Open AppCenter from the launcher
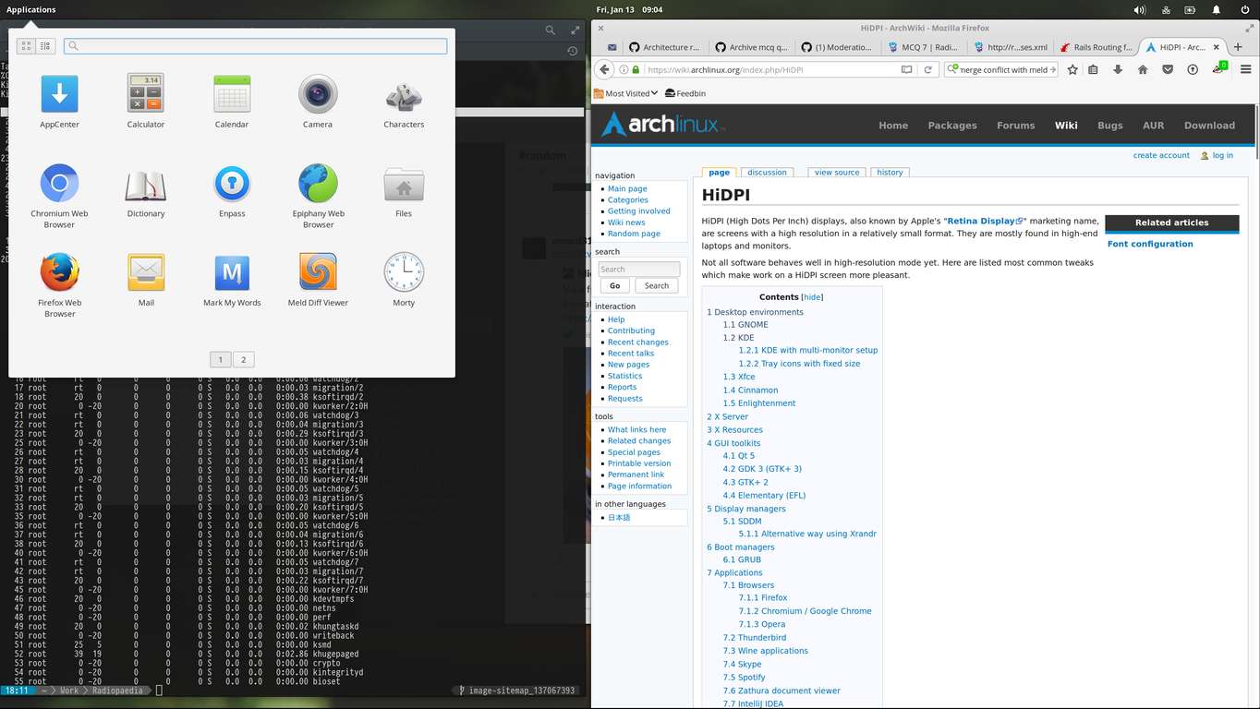 click(x=59, y=101)
